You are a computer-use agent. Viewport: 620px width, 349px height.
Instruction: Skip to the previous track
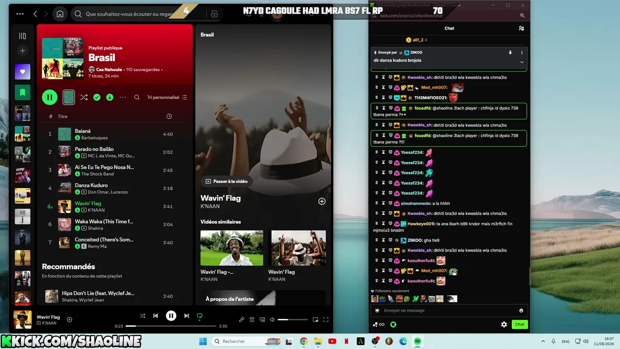coord(155,316)
